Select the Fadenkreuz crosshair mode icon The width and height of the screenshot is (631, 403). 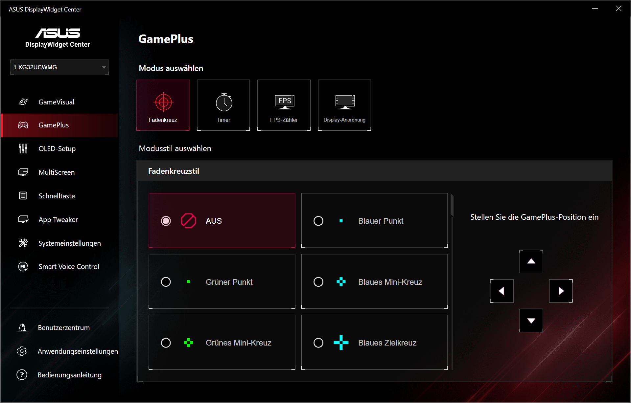[x=163, y=102]
